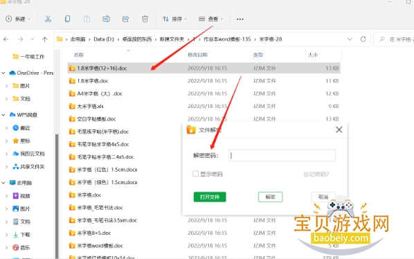Image resolution: width=414 pixels, height=259 pixels.
Task: Click the 取消 cancel button
Action: point(323,197)
